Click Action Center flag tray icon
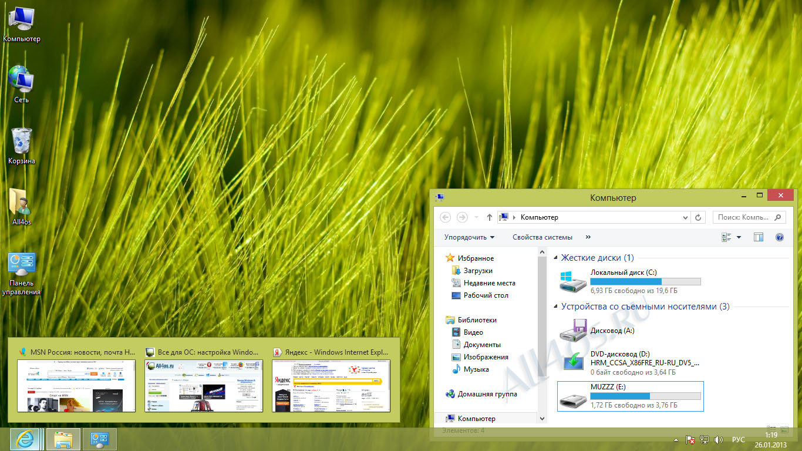Image resolution: width=802 pixels, height=451 pixels. [691, 439]
